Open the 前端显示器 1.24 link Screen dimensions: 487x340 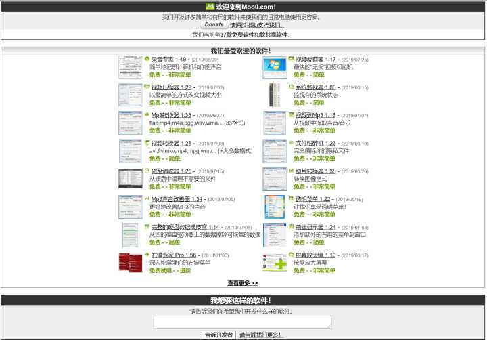pyautogui.click(x=316, y=227)
